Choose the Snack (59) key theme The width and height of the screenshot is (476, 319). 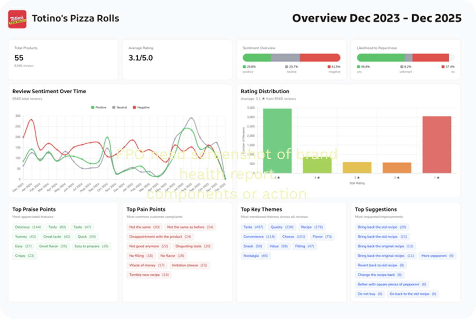(252, 246)
